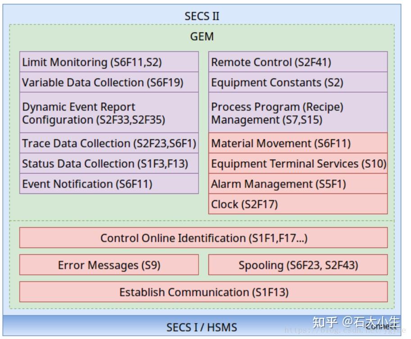Select the Equipment Constants (S2) block
Screen dimensions: 411x339
[x=298, y=82]
